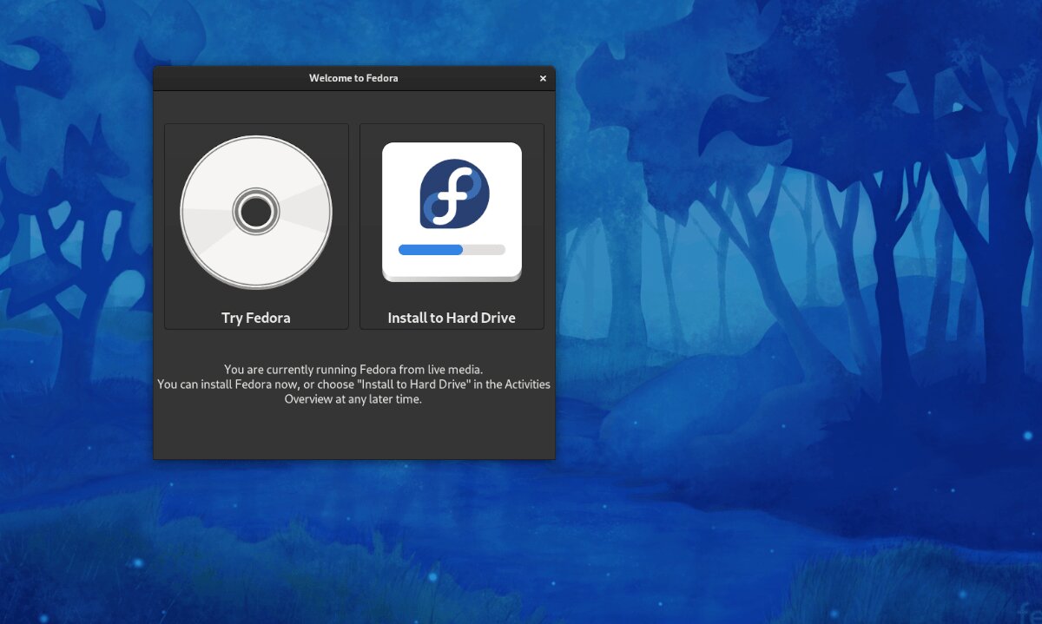Click the blue progress bar inside the installer icon

(430, 249)
